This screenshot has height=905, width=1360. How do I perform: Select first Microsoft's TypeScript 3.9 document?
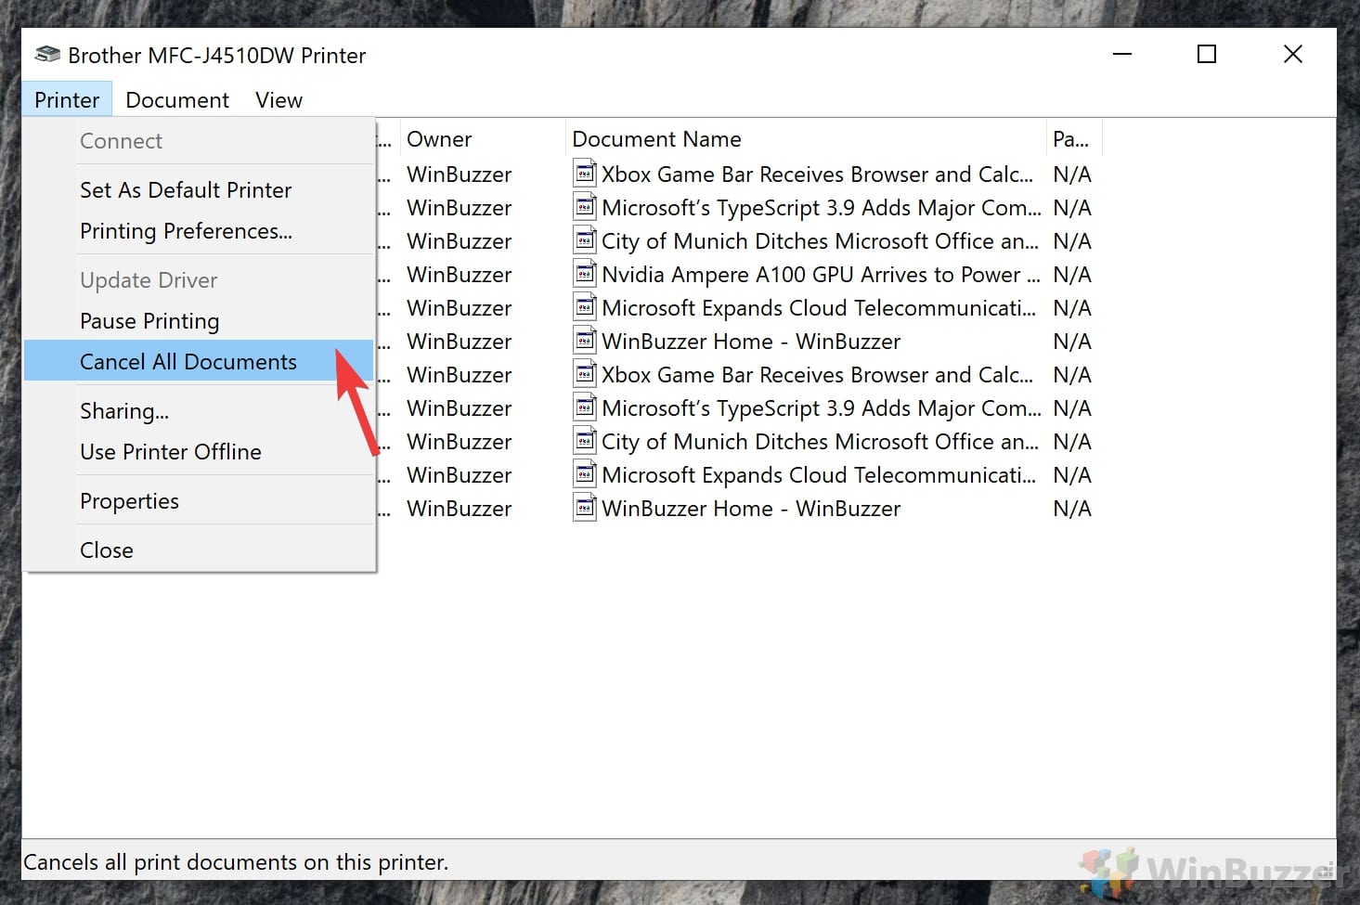pos(822,207)
